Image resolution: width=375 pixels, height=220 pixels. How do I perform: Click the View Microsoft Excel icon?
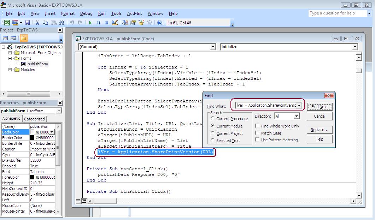7,23
